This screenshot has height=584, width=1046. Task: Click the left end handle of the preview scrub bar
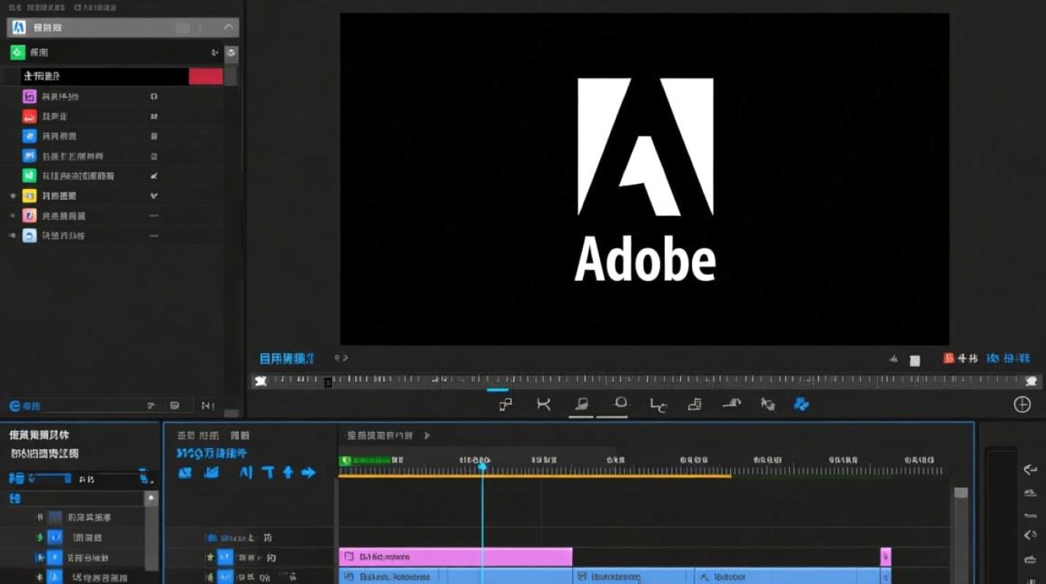261,381
